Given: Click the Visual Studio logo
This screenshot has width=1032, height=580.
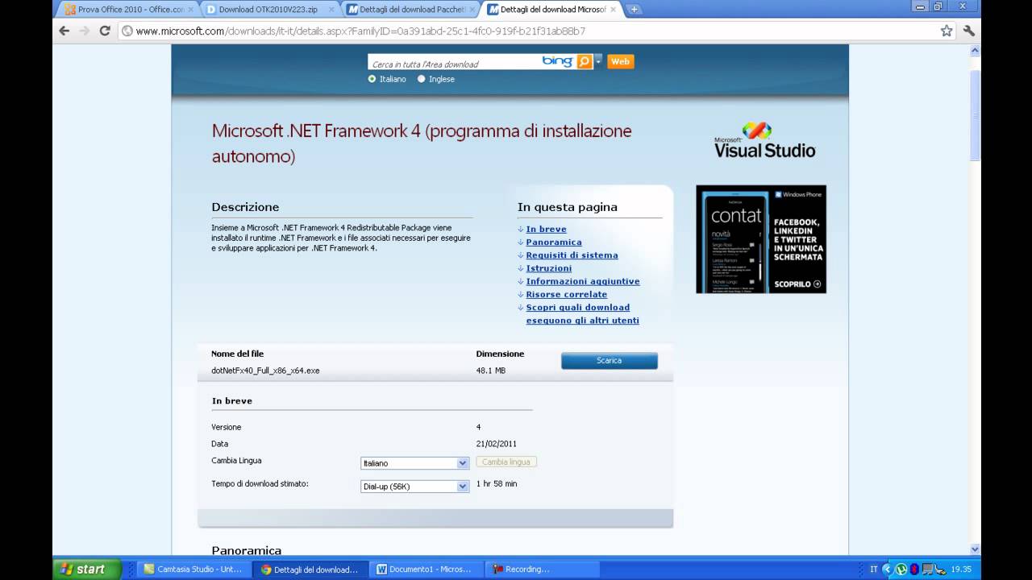Looking at the screenshot, I should (764, 140).
